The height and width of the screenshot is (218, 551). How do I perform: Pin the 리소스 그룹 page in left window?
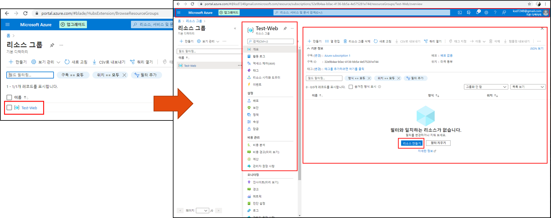click(x=52, y=45)
